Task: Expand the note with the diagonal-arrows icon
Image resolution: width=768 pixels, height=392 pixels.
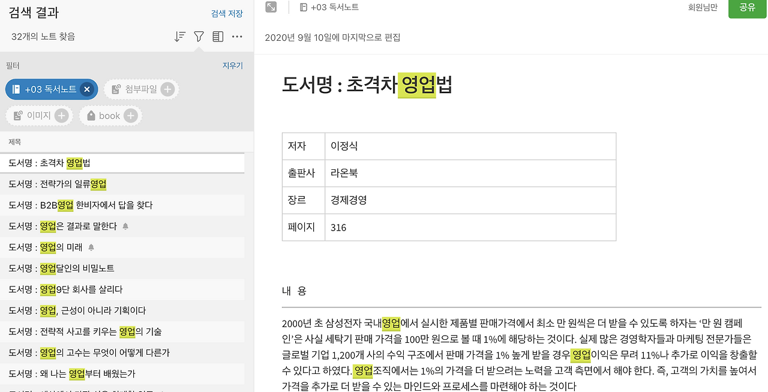Action: (271, 8)
